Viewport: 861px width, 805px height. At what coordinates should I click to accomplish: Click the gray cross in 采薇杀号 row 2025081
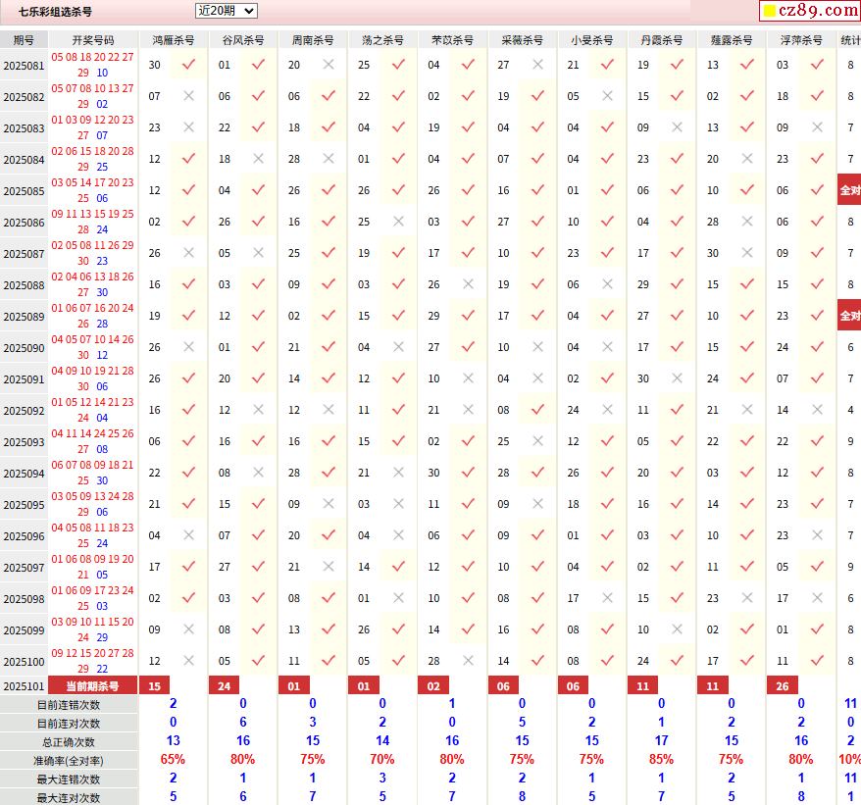[537, 65]
